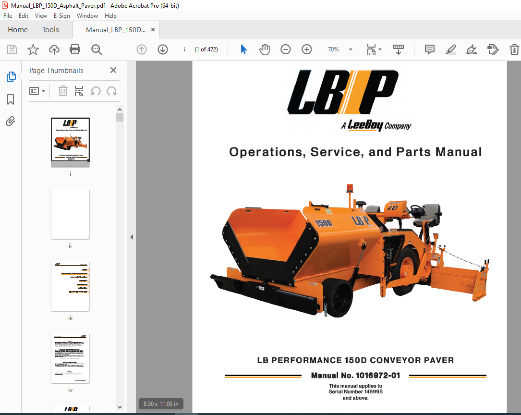Delete pages icon in thumbnails panel
Viewport: 521px width, 415px height.
(63, 91)
